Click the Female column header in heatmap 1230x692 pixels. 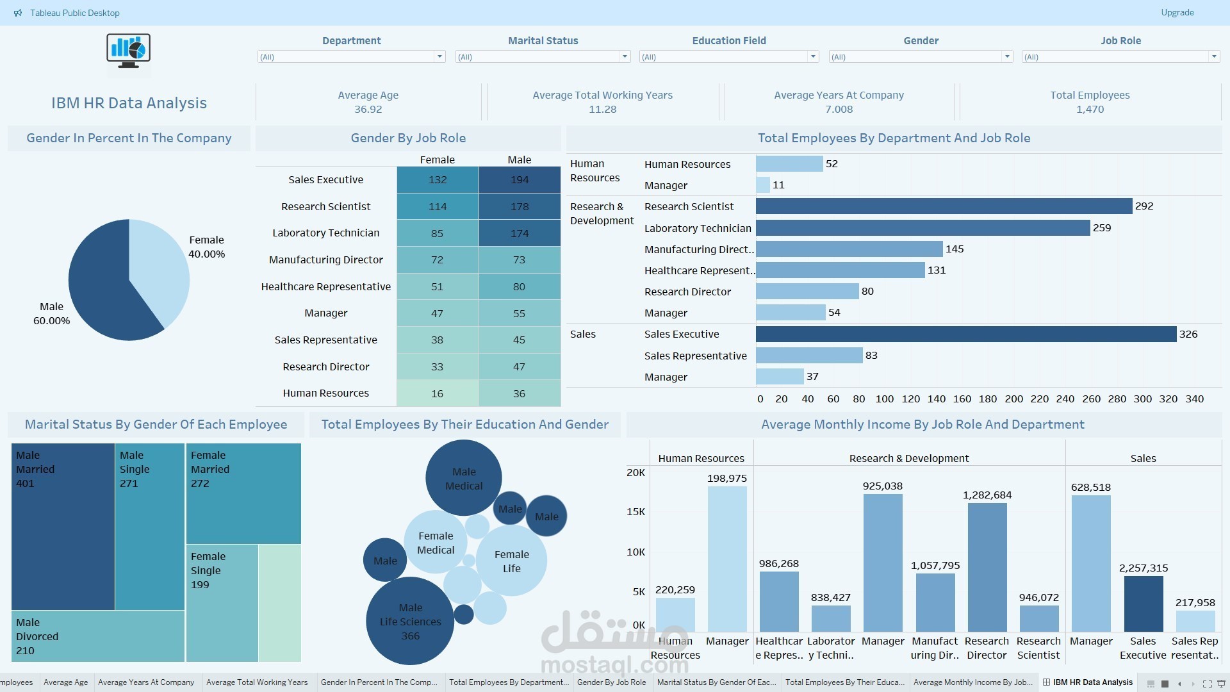(438, 160)
